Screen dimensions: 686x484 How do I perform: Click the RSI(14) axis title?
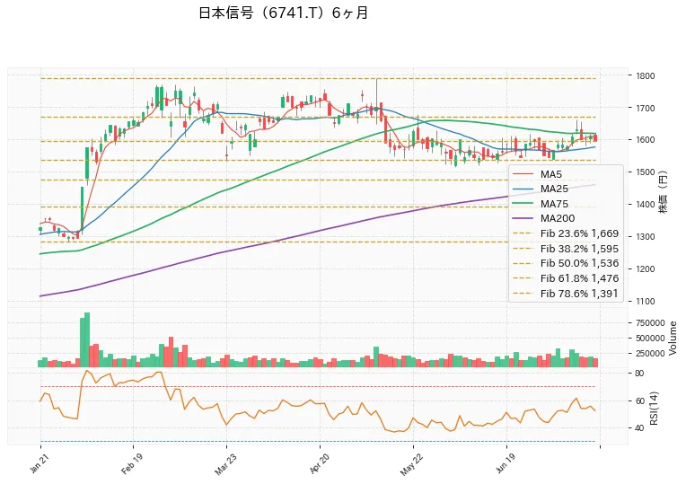[654, 408]
